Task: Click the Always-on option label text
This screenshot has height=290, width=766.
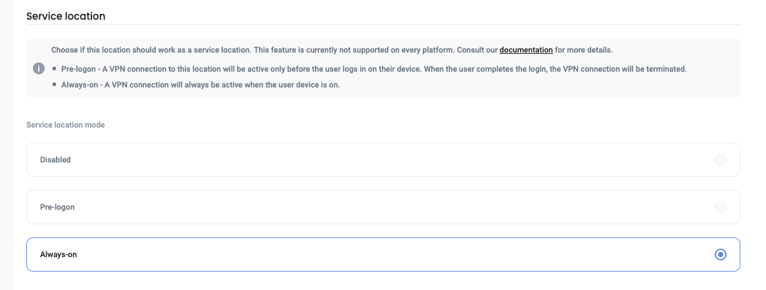Action: coord(59,254)
